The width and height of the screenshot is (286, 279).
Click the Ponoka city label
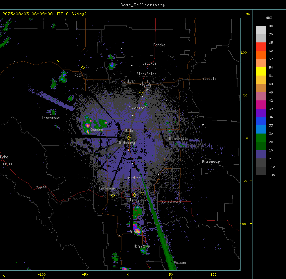pyautogui.click(x=159, y=45)
